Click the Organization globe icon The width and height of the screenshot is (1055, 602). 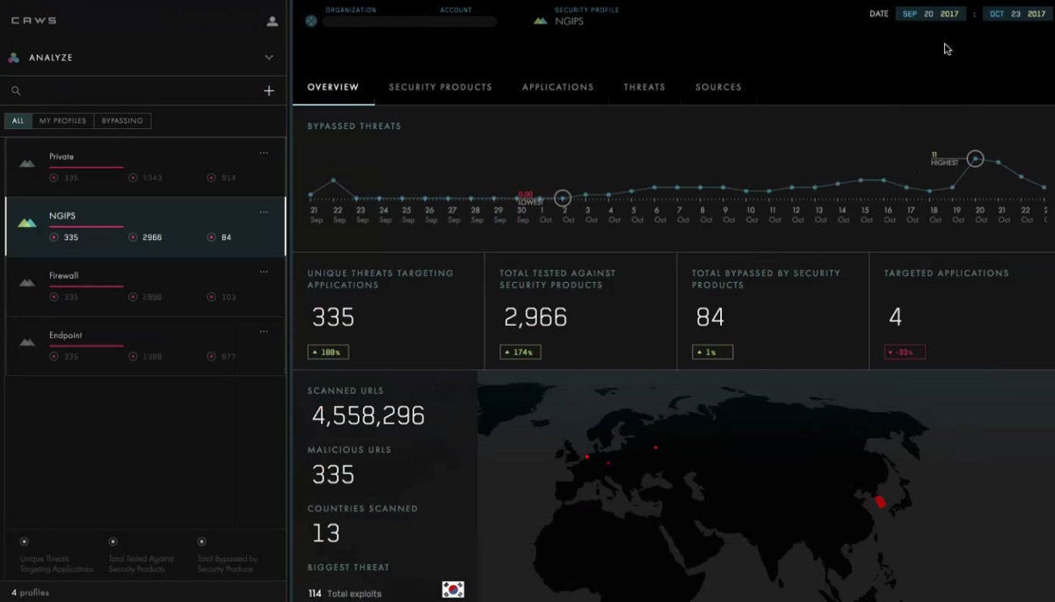311,21
